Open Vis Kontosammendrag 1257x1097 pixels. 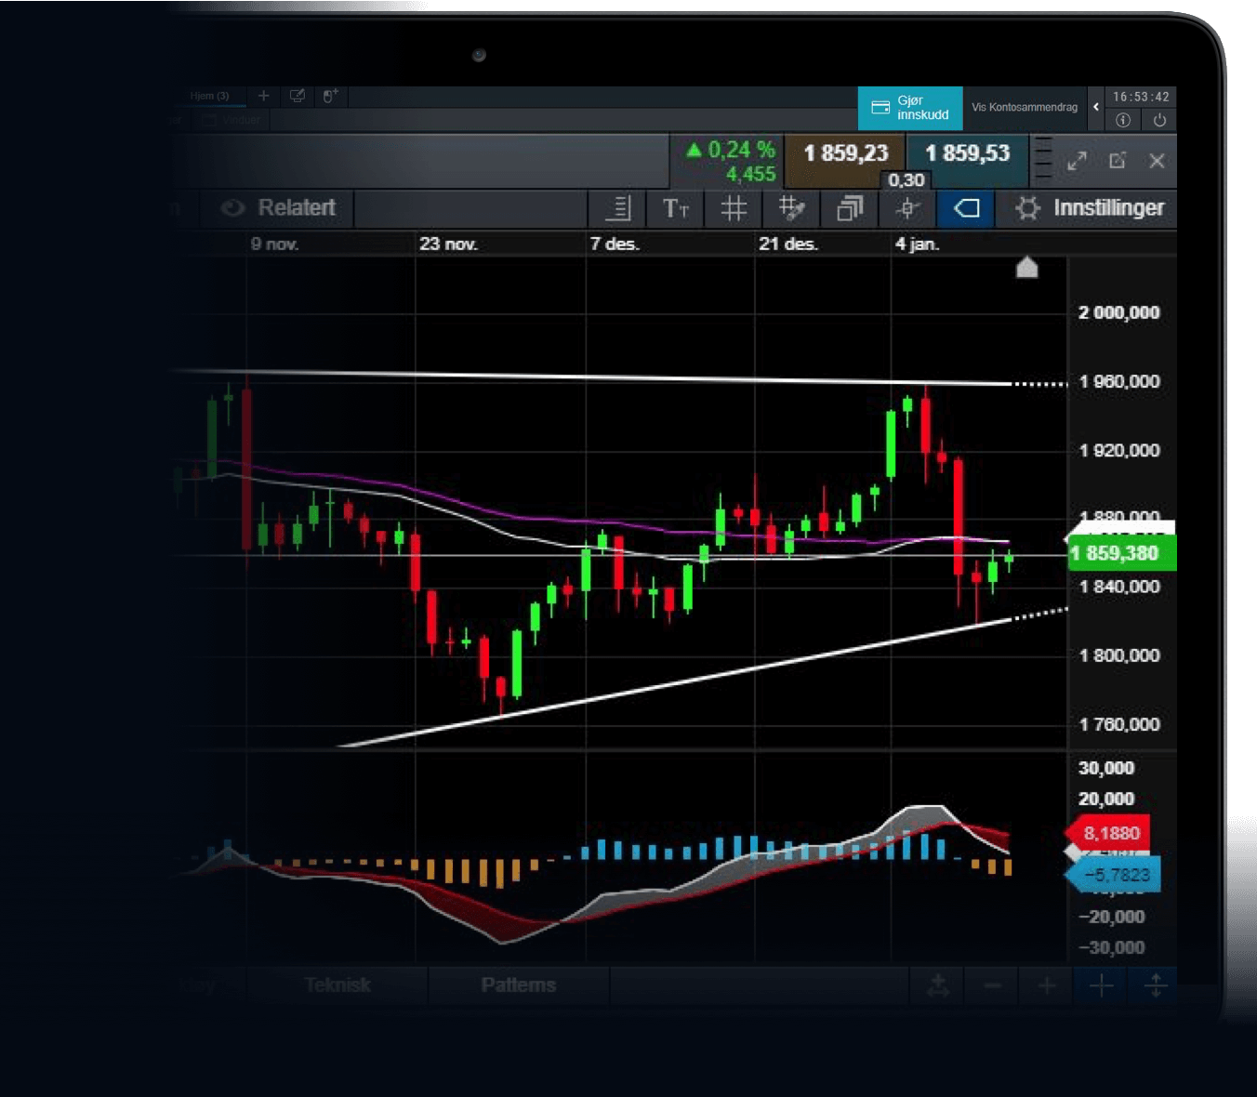tap(1025, 108)
